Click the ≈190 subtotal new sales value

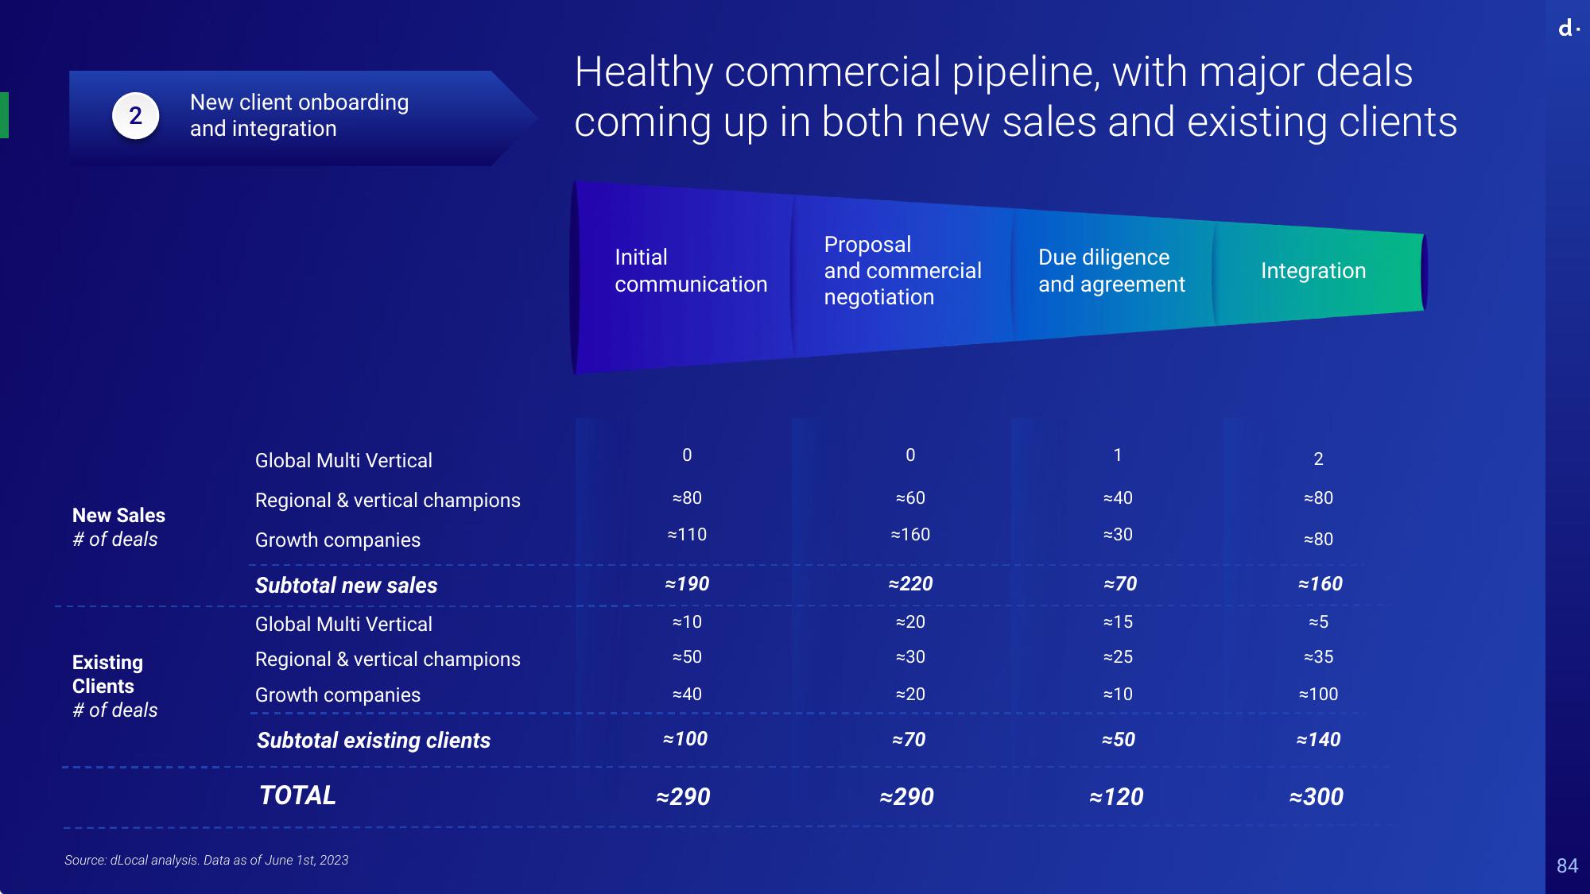coord(687,584)
